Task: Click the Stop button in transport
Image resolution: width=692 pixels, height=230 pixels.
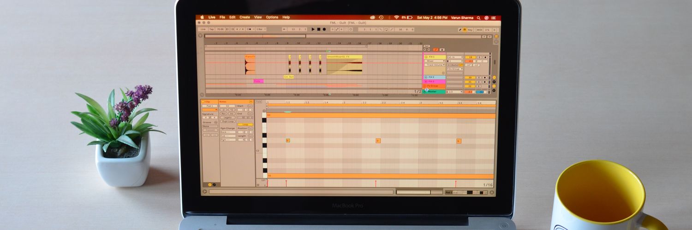Action: point(319,29)
